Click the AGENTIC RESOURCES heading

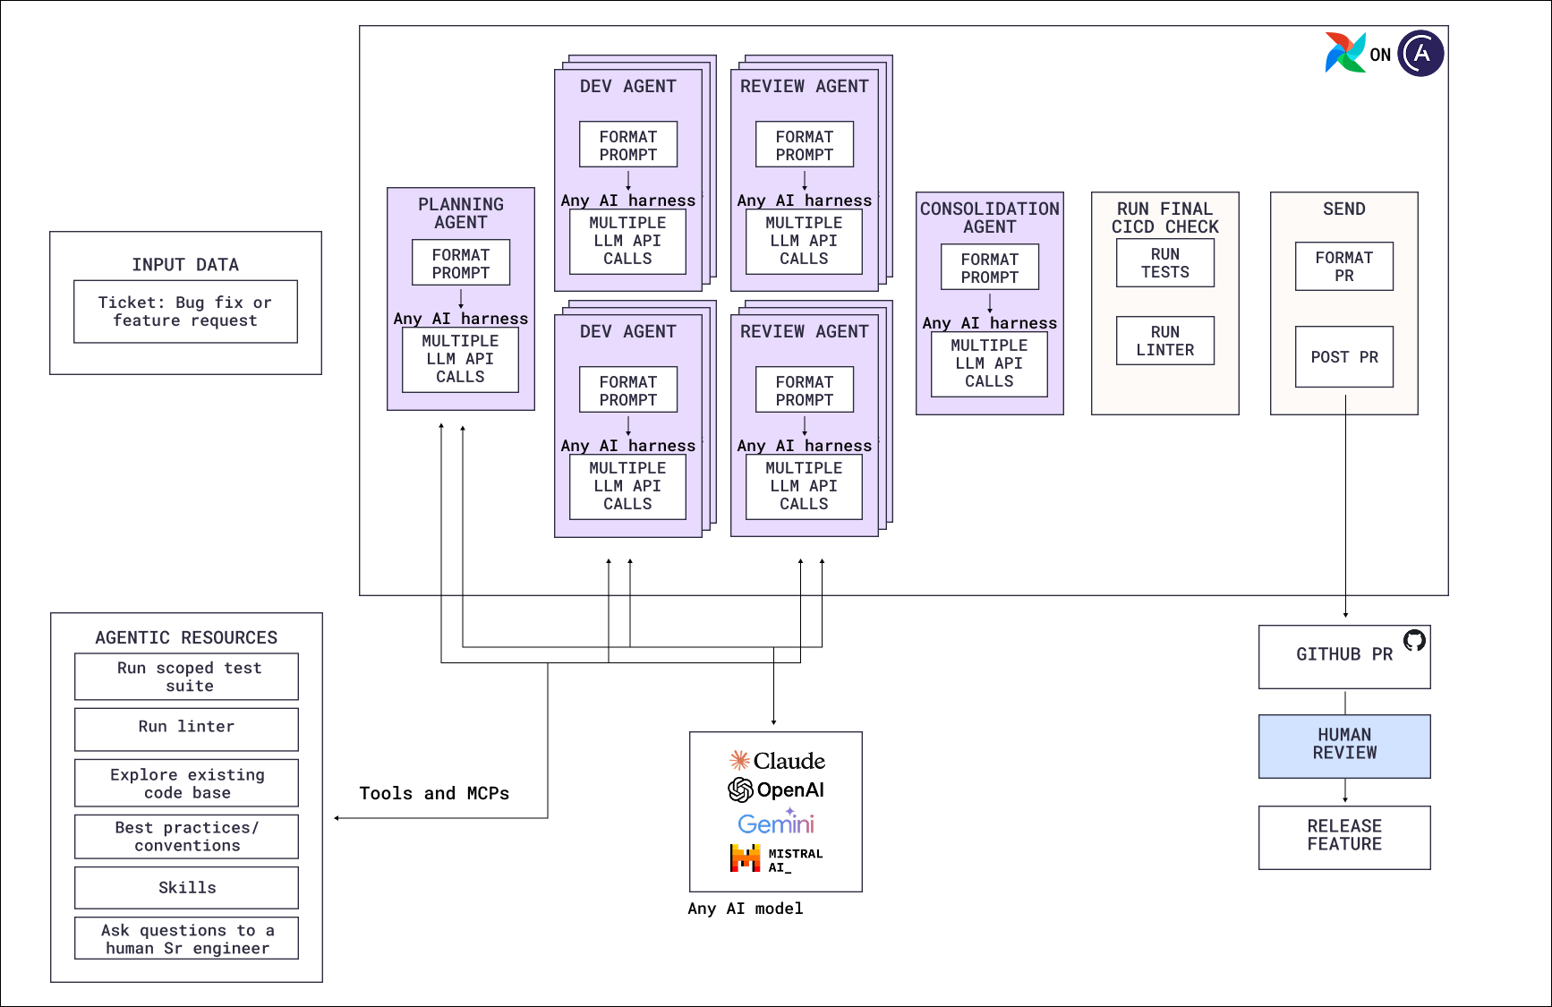click(x=186, y=637)
